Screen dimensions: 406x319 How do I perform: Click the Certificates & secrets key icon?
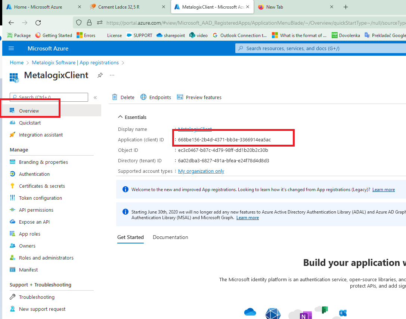(x=12, y=186)
